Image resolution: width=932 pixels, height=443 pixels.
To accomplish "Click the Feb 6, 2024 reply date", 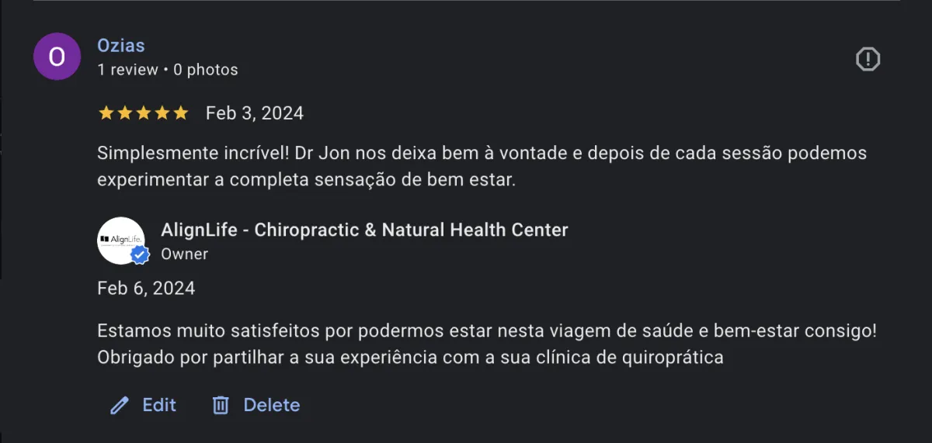I will coord(146,289).
